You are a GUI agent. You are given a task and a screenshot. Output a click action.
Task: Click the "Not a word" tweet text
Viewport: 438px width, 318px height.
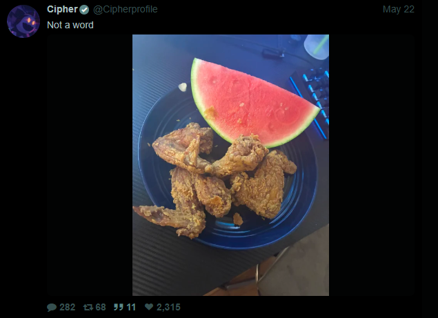point(70,25)
